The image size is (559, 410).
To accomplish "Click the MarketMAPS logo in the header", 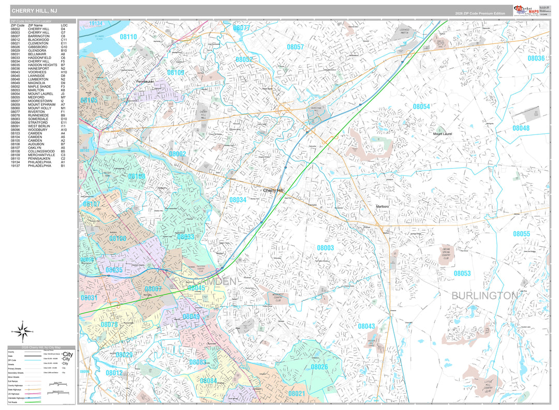I will pyautogui.click(x=526, y=10).
